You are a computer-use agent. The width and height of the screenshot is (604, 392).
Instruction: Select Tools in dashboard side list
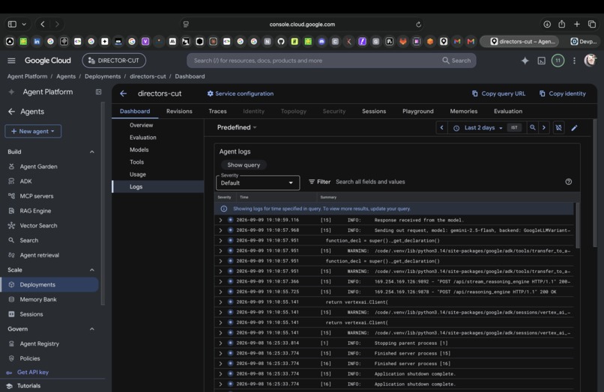click(136, 162)
